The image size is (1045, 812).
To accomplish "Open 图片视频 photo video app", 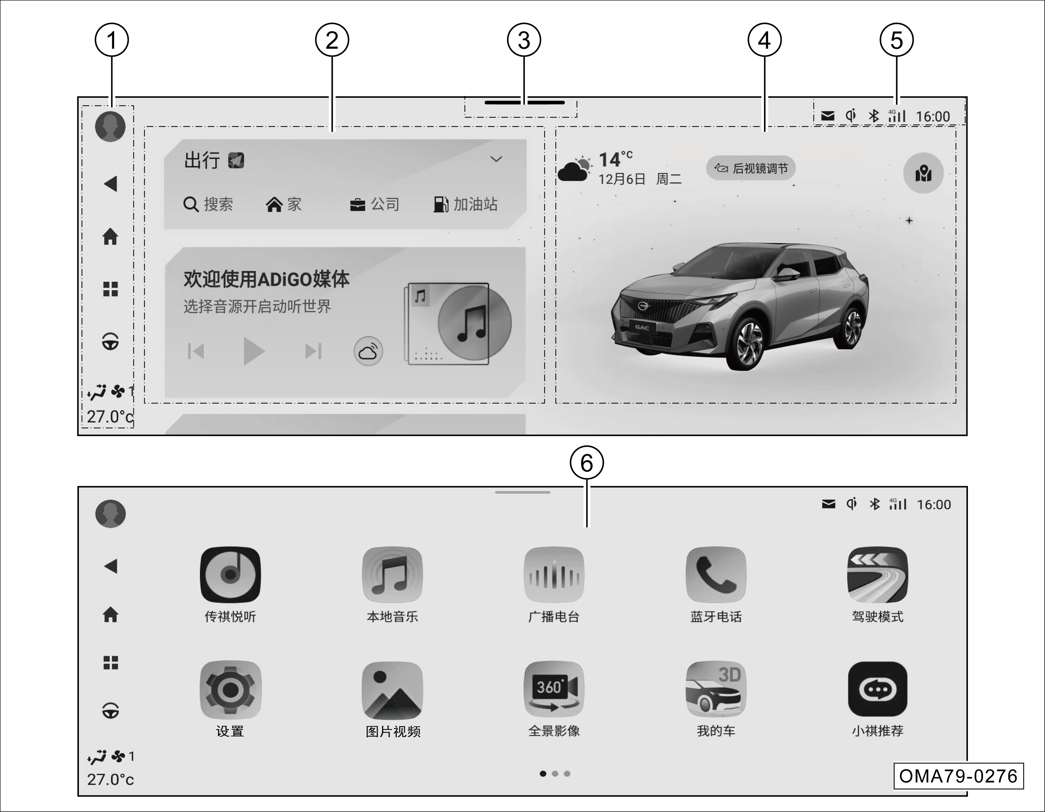I will [393, 699].
